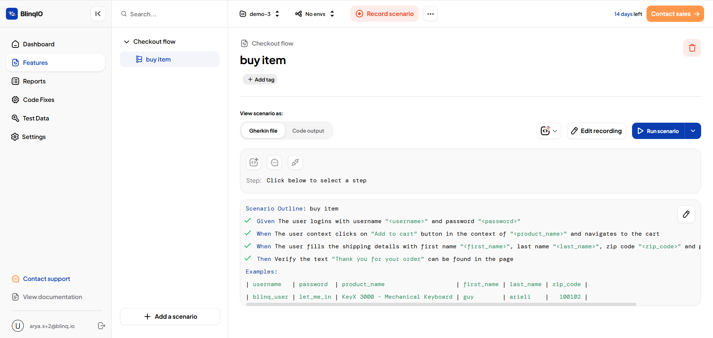The image size is (713, 338).
Task: Click the horizontal scrollbar under the examples table
Action: [441, 304]
